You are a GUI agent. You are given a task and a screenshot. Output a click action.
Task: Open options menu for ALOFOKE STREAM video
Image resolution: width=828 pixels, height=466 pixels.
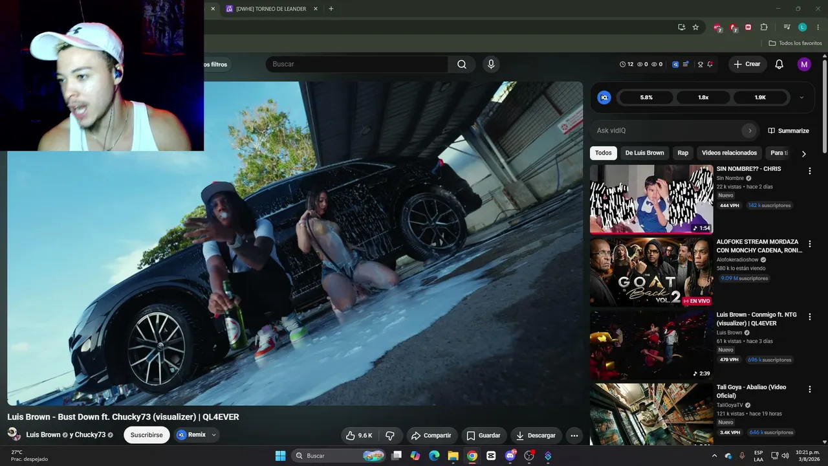coord(809,244)
